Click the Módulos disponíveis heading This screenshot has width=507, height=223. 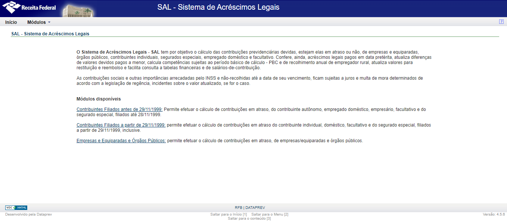tap(99, 99)
